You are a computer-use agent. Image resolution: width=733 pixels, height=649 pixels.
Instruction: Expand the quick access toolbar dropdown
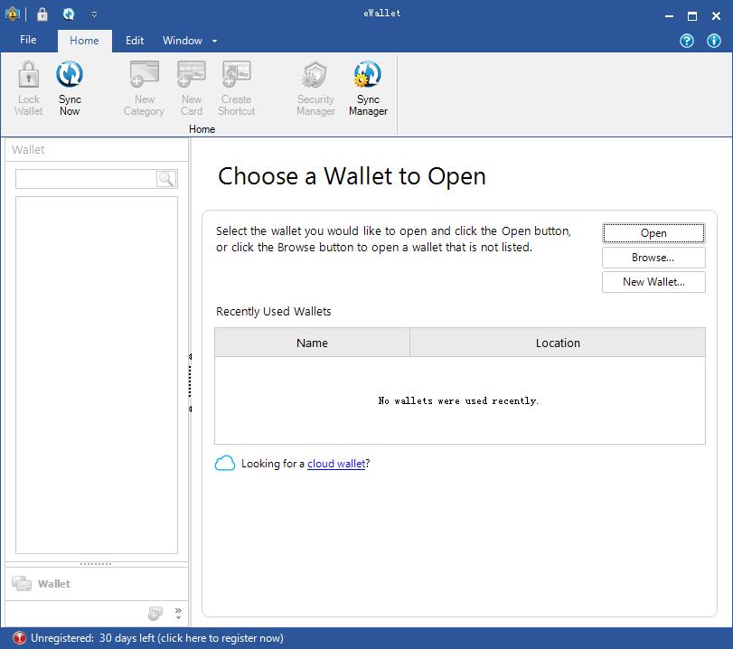[94, 14]
